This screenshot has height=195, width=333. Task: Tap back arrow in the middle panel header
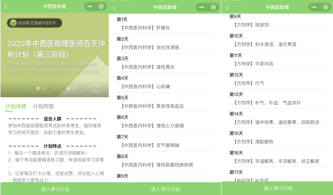point(115,7)
